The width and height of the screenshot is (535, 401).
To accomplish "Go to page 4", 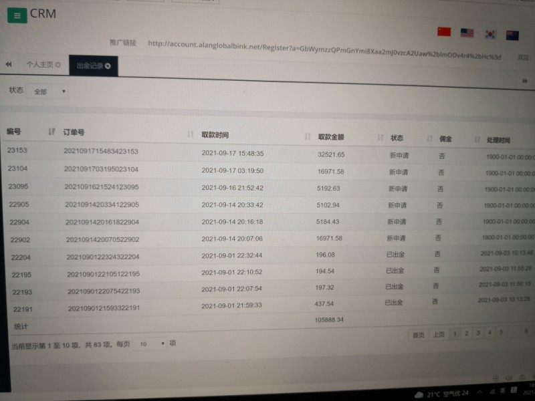I will [x=490, y=332].
